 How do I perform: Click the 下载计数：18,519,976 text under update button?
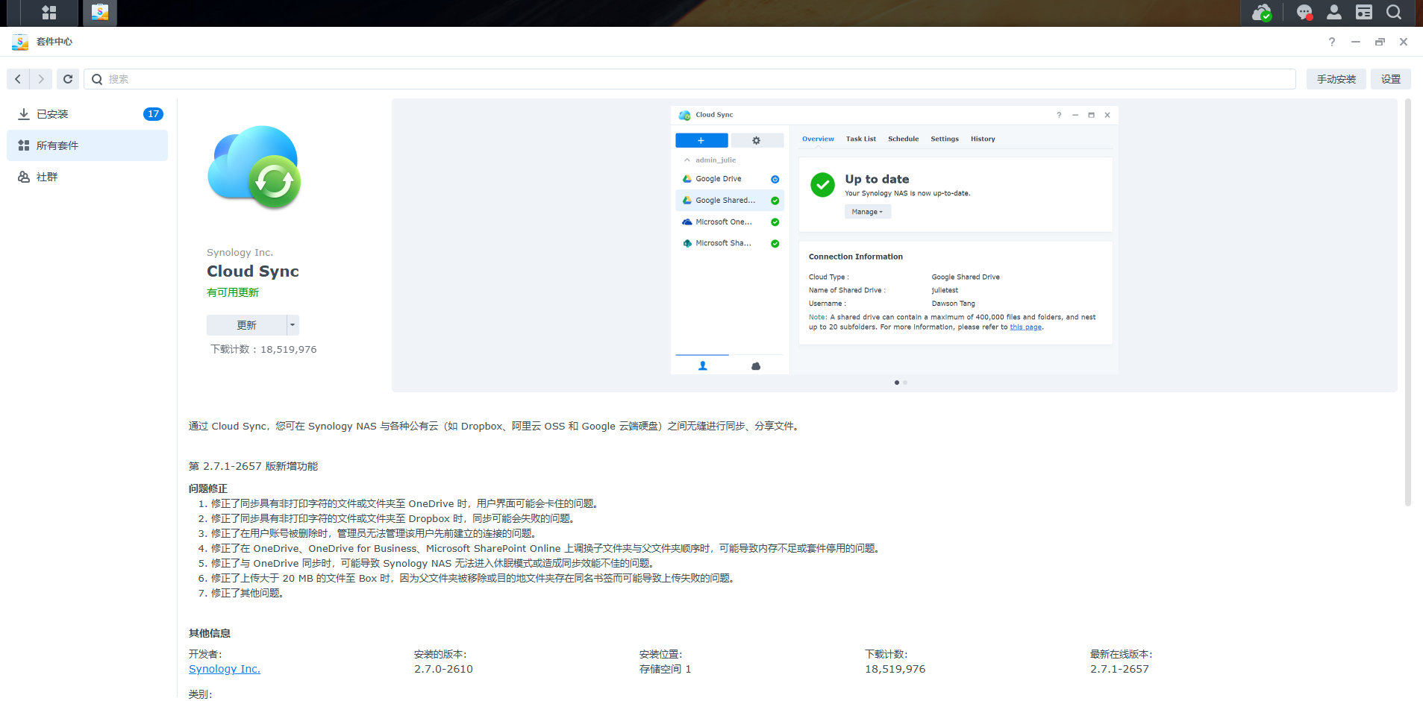(x=263, y=349)
